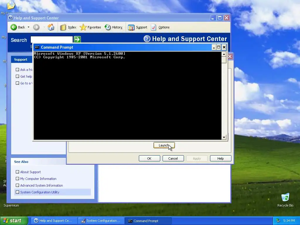Open the Windows start menu

(14, 221)
